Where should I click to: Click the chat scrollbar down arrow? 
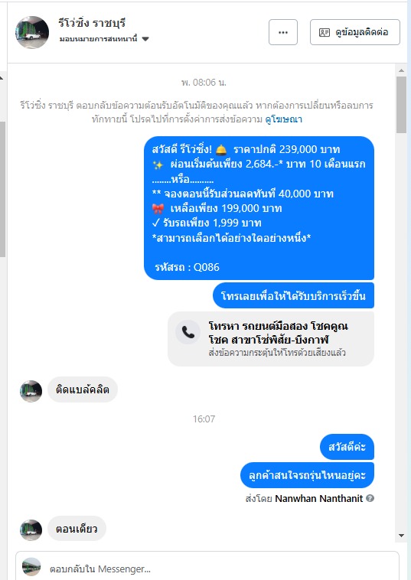401,536
